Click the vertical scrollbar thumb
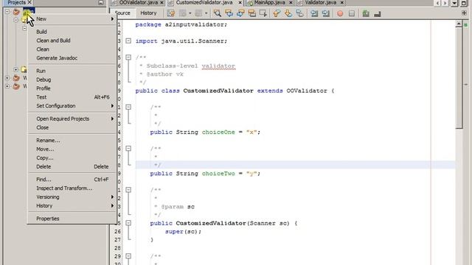 tap(459, 78)
